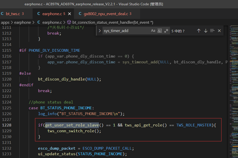Jump to next search match
238x158 pixels.
[x=206, y=31]
